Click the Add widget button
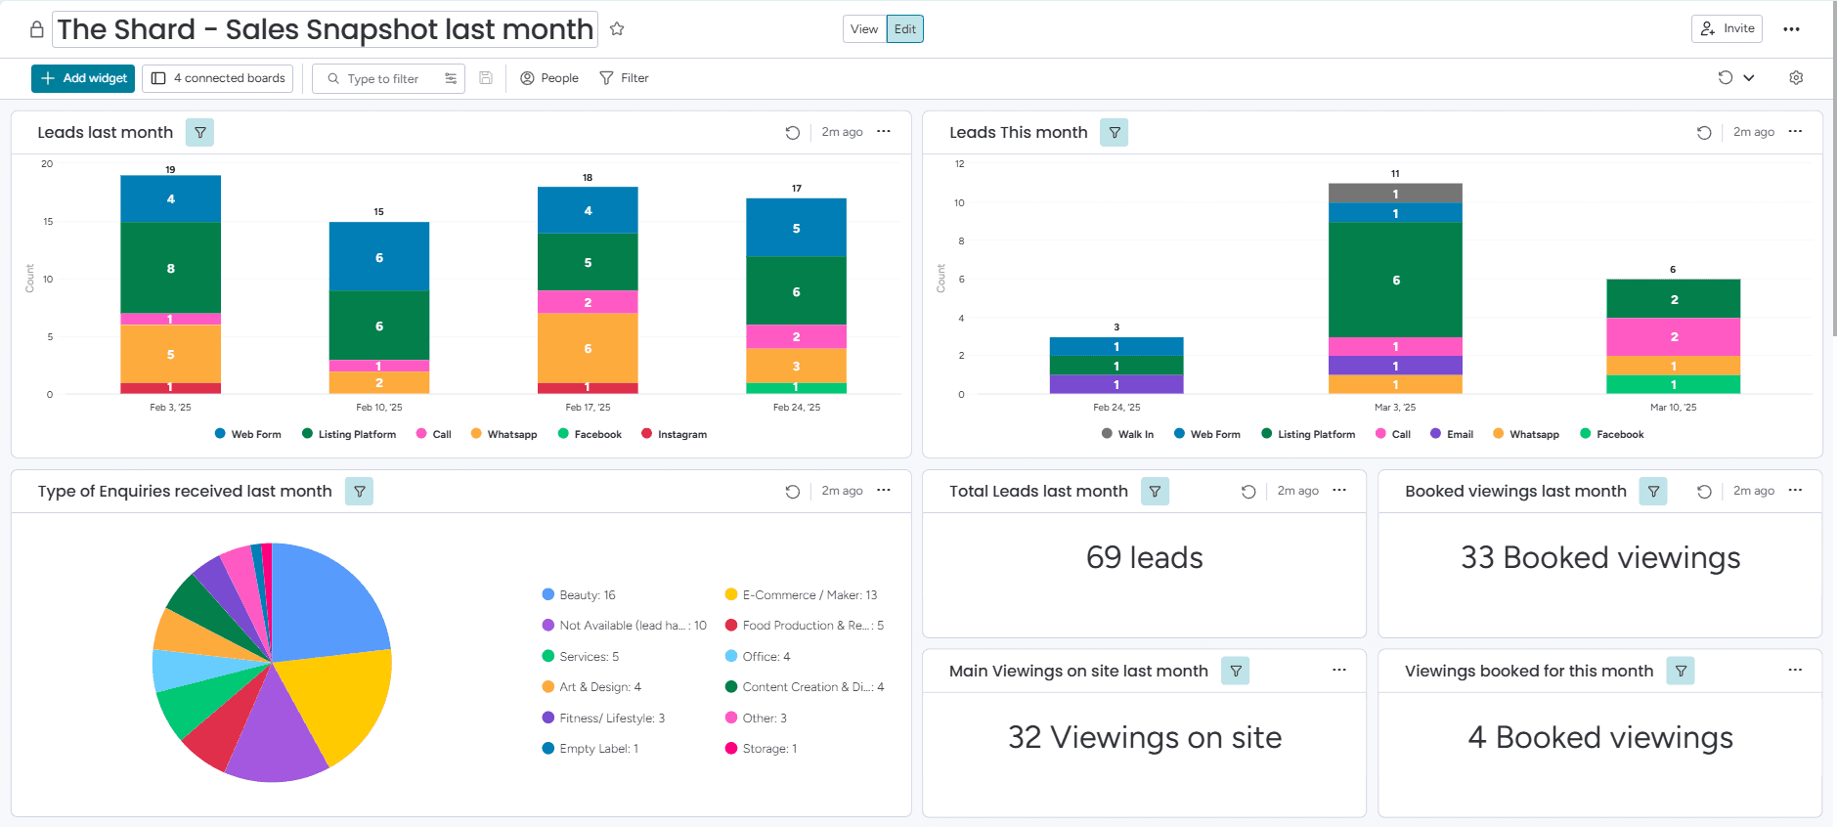 point(83,78)
